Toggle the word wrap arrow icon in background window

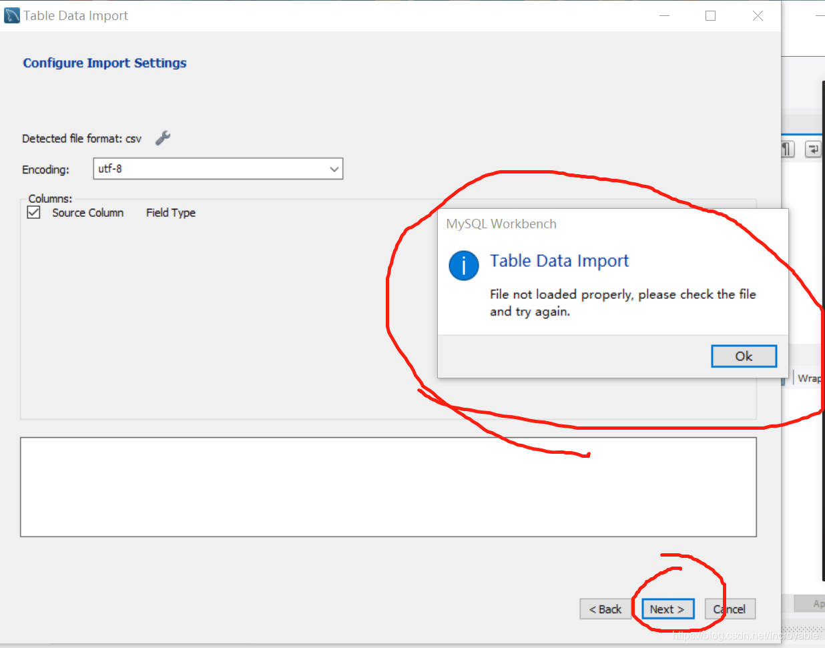pos(813,149)
